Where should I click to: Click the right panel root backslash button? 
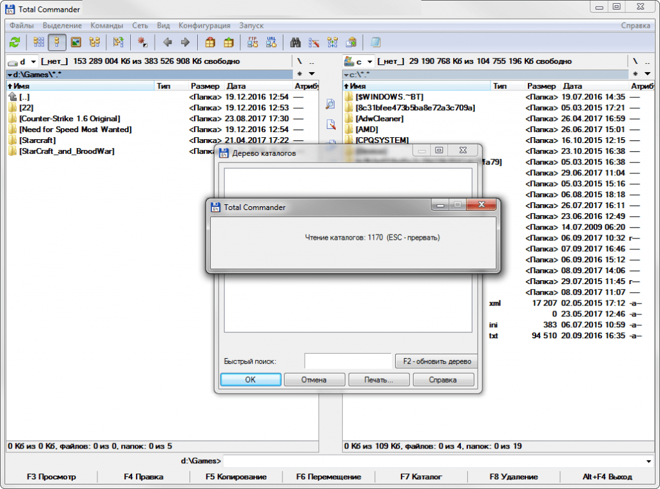click(636, 61)
